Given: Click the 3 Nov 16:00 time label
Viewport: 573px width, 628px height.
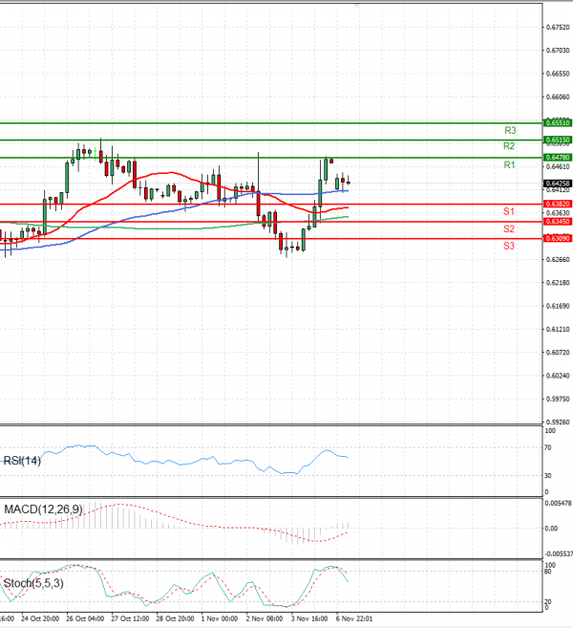Looking at the screenshot, I should 309,618.
